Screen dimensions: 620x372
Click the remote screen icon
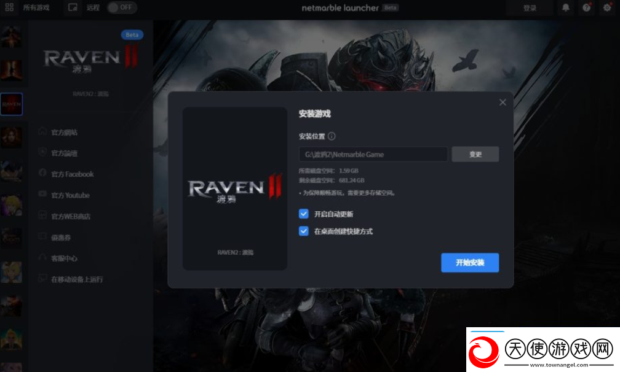(x=73, y=7)
